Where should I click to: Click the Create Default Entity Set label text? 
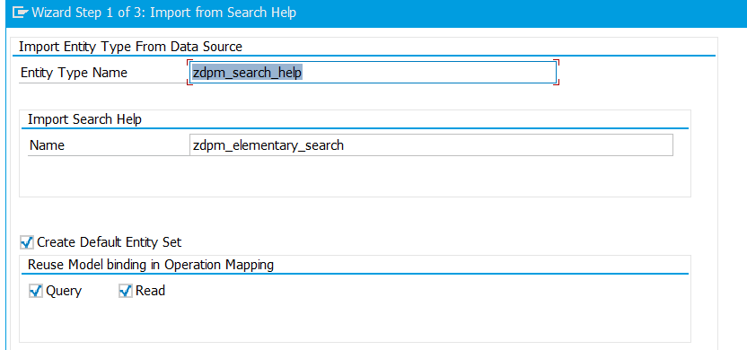110,242
